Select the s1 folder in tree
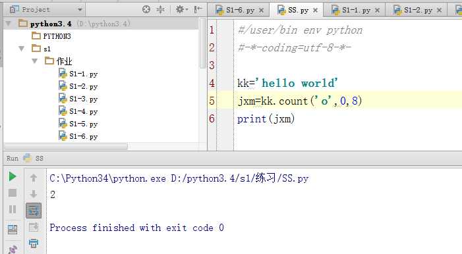Image resolution: width=462 pixels, height=254 pixels. tap(42, 49)
